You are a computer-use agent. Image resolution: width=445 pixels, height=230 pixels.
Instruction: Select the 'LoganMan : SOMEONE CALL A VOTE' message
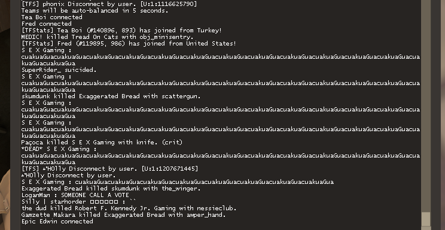75,195
